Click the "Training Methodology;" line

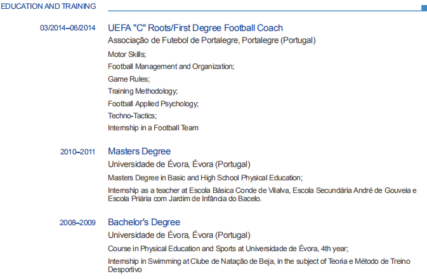click(143, 91)
